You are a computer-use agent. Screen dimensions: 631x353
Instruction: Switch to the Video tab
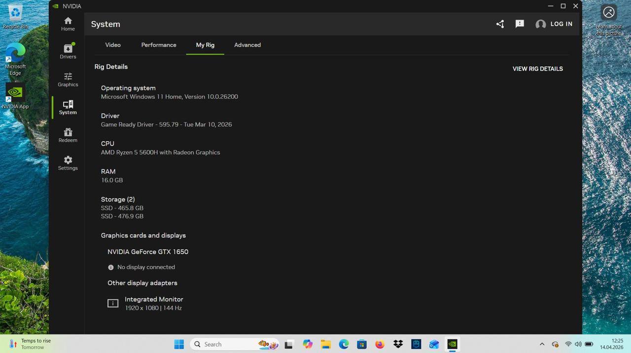113,45
